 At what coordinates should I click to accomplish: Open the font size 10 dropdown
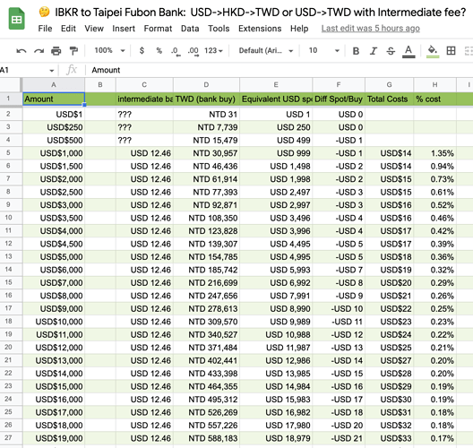coord(324,50)
